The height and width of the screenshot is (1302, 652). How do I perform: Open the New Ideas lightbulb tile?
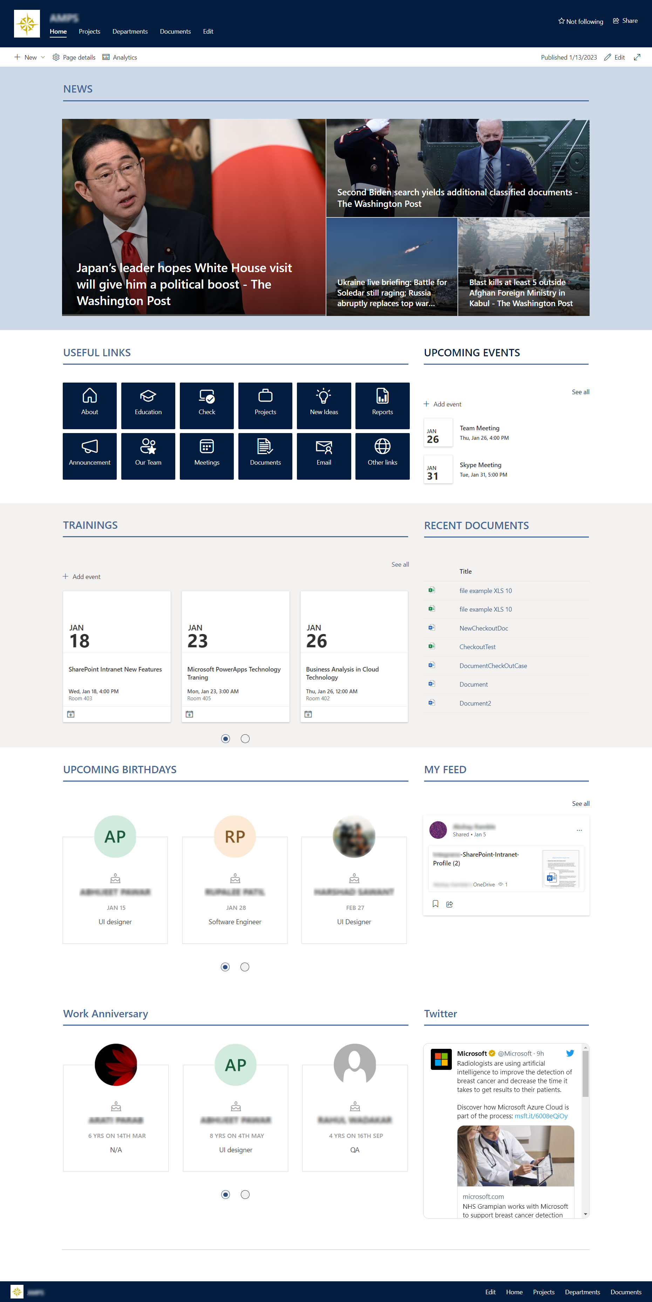click(x=324, y=405)
